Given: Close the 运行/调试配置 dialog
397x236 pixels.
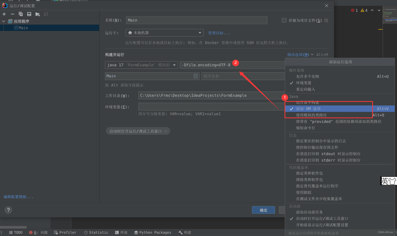Looking at the screenshot, I should tap(327, 6).
